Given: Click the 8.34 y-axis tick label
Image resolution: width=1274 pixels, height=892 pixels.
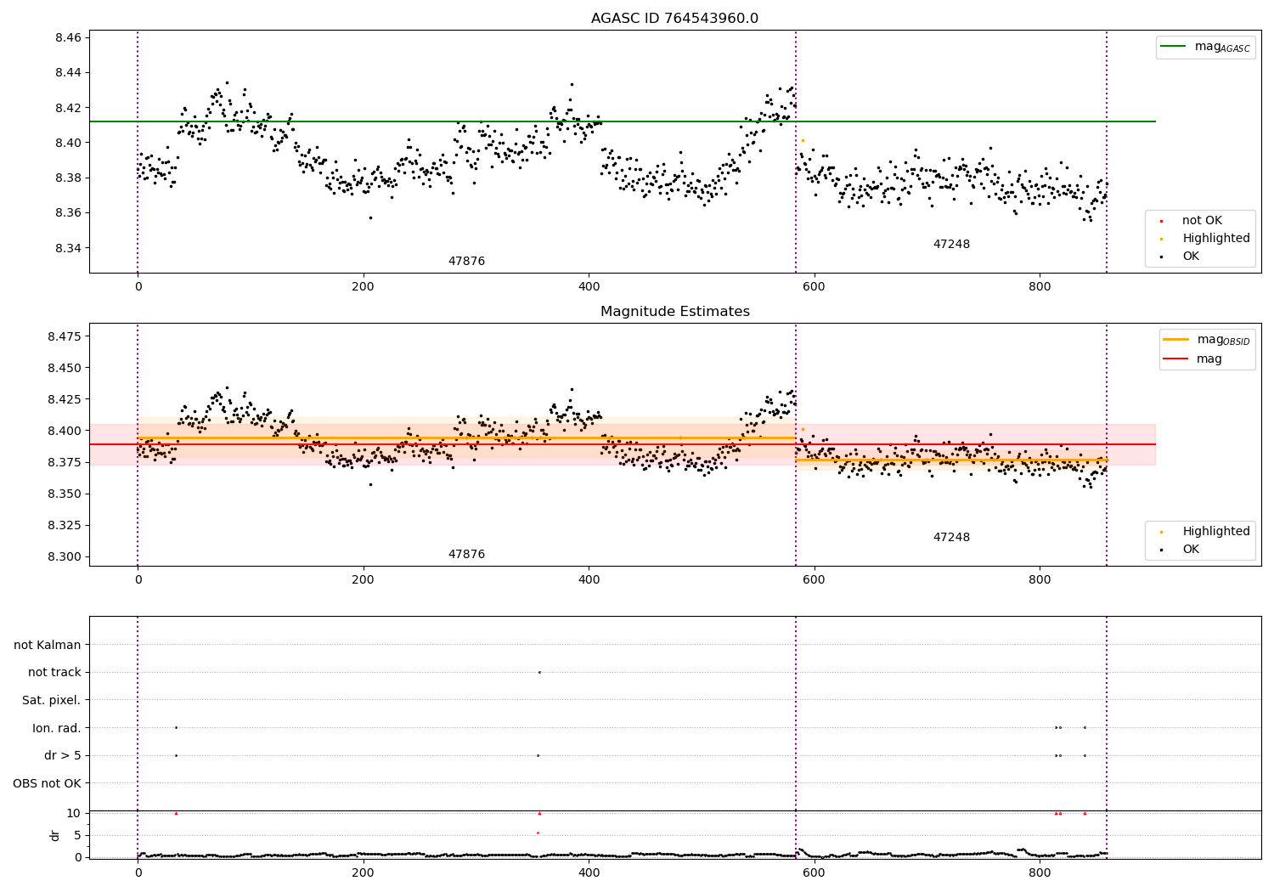Looking at the screenshot, I should (x=68, y=248).
